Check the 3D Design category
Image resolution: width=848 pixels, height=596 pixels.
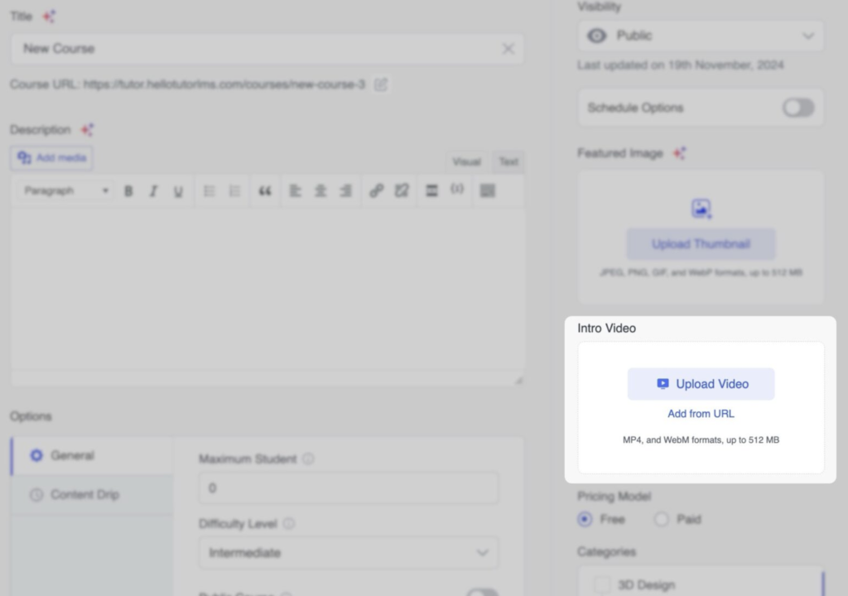(x=602, y=585)
